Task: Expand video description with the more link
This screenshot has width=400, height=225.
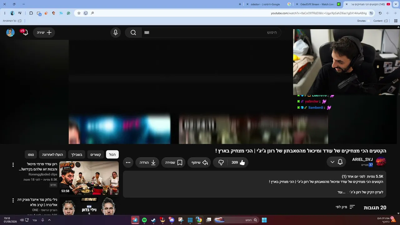Action: [x=342, y=192]
